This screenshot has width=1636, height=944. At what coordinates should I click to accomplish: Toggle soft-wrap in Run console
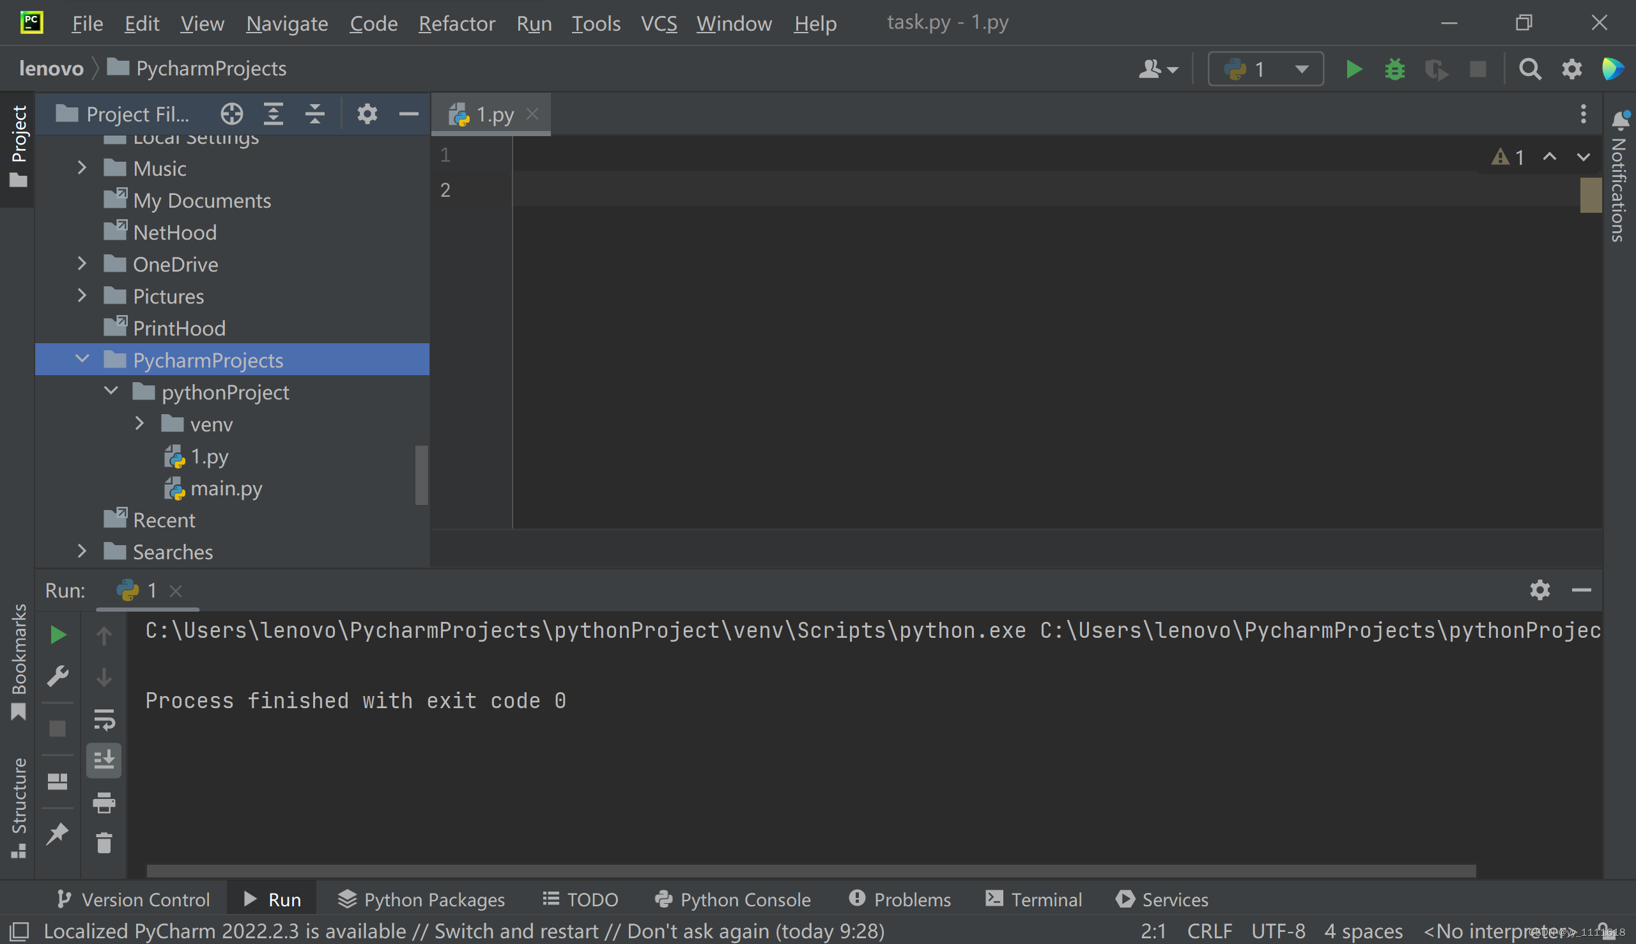104,720
